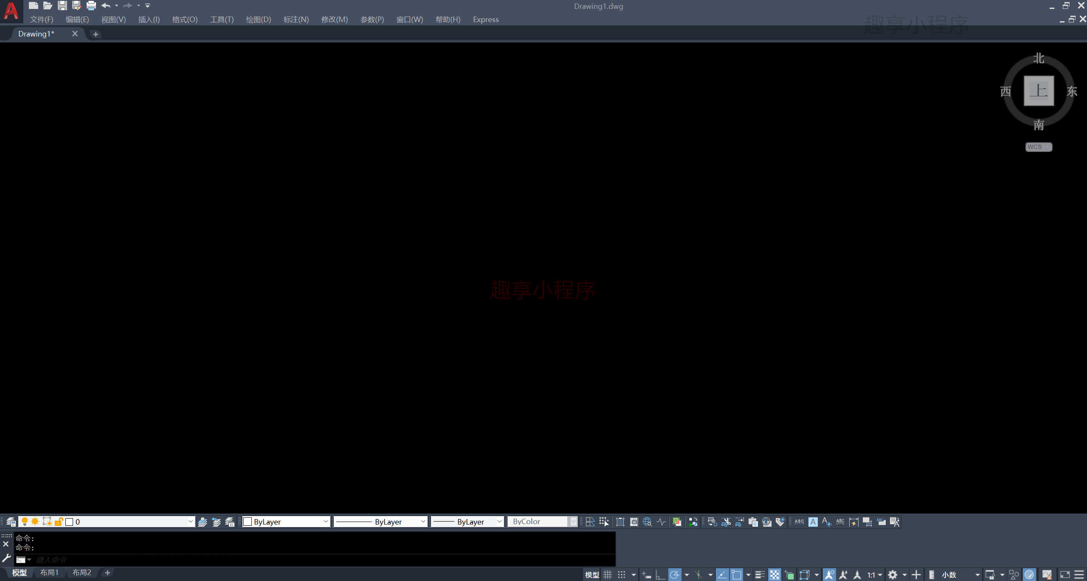This screenshot has height=581, width=1087.
Task: Click the quick dimension lightning icon
Action: click(x=853, y=522)
